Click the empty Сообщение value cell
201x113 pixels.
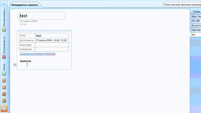pos(52,49)
